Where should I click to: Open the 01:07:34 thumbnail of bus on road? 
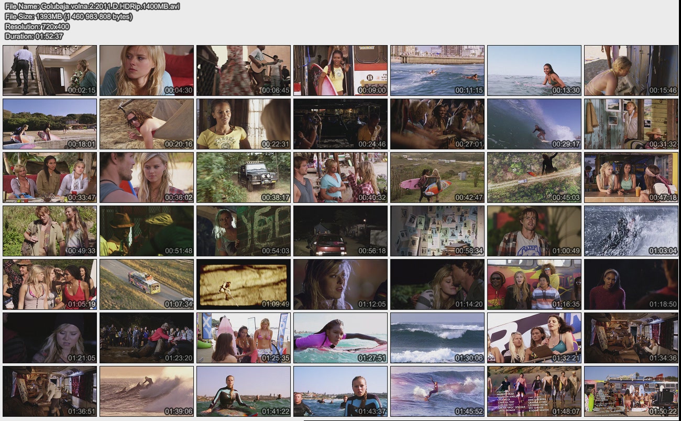click(147, 285)
